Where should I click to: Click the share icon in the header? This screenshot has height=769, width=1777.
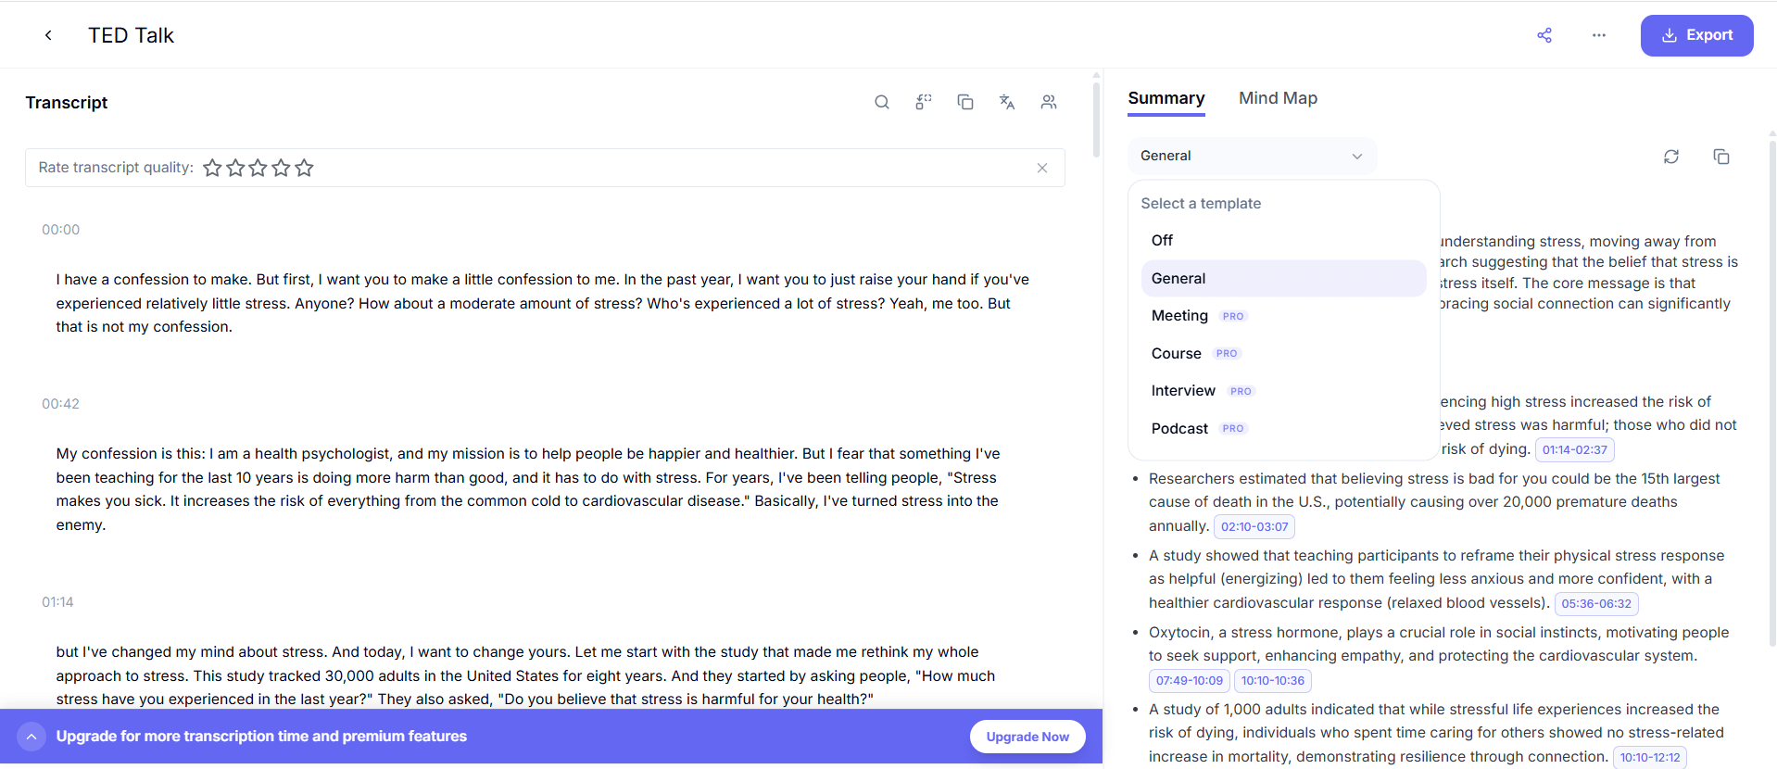(x=1544, y=35)
